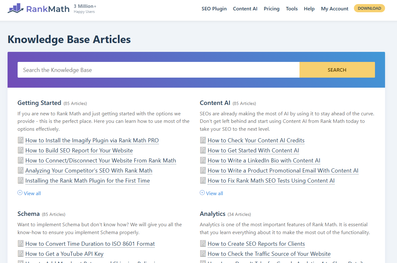Image resolution: width=397 pixels, height=263 pixels.
Task: Click document icon beside ISO 8601 Format article
Action: pos(20,244)
